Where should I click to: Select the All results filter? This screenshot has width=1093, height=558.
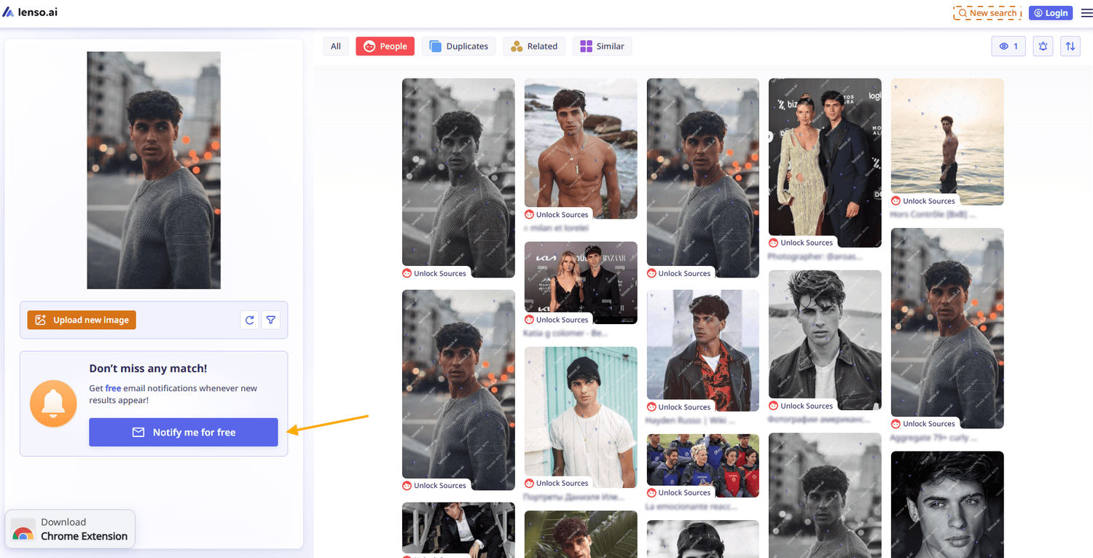click(335, 46)
